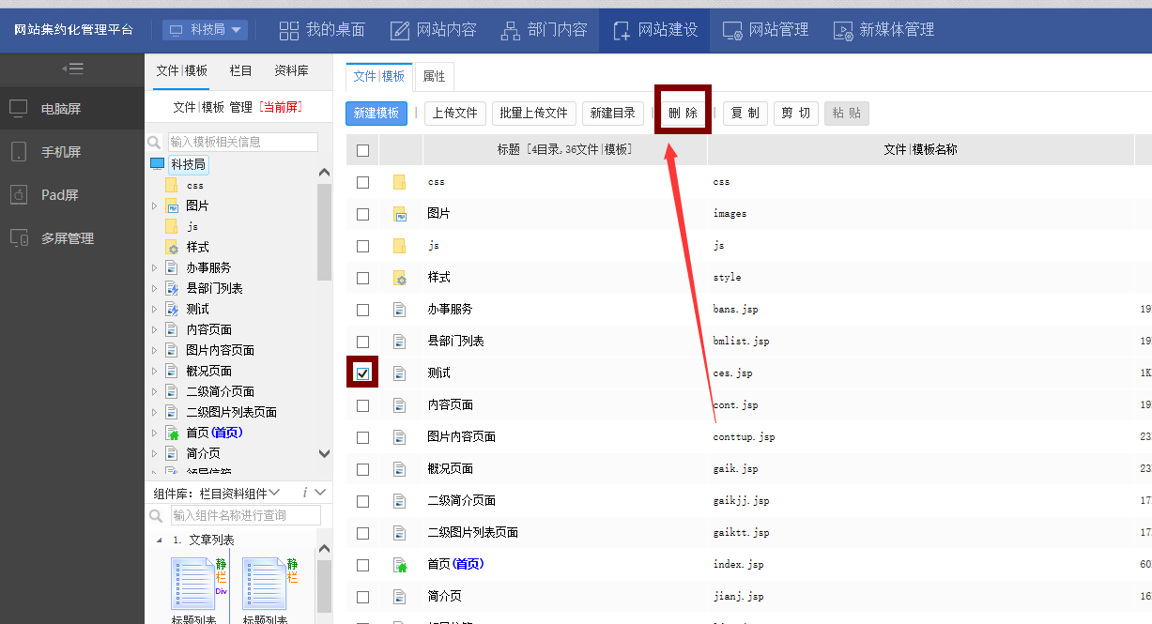Click the file icon of 测试 row
This screenshot has height=624, width=1152.
tap(399, 373)
